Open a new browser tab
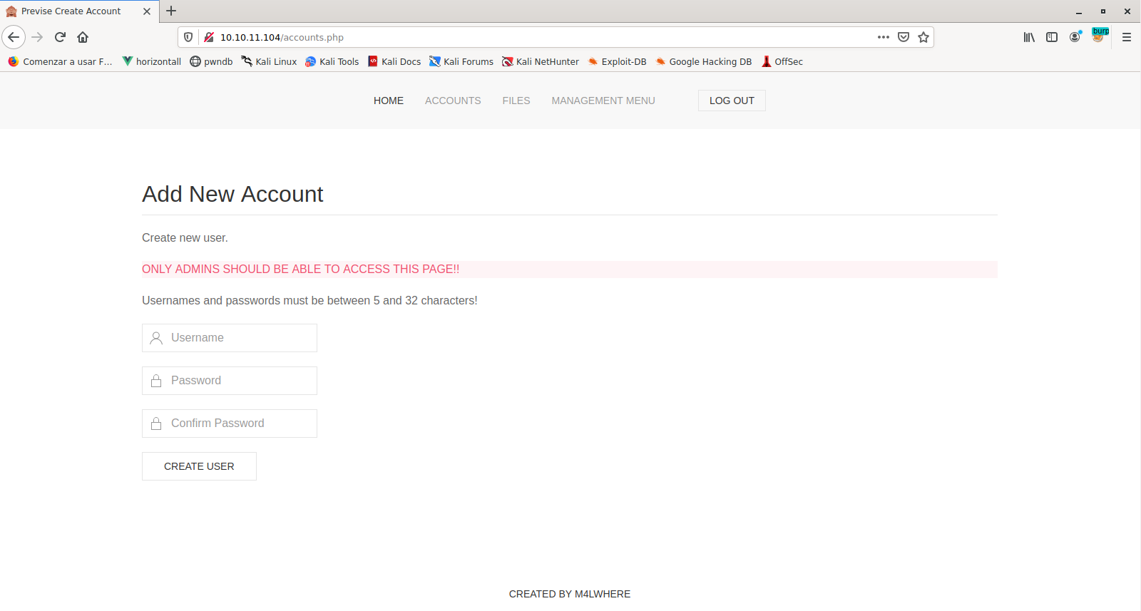 pyautogui.click(x=171, y=11)
